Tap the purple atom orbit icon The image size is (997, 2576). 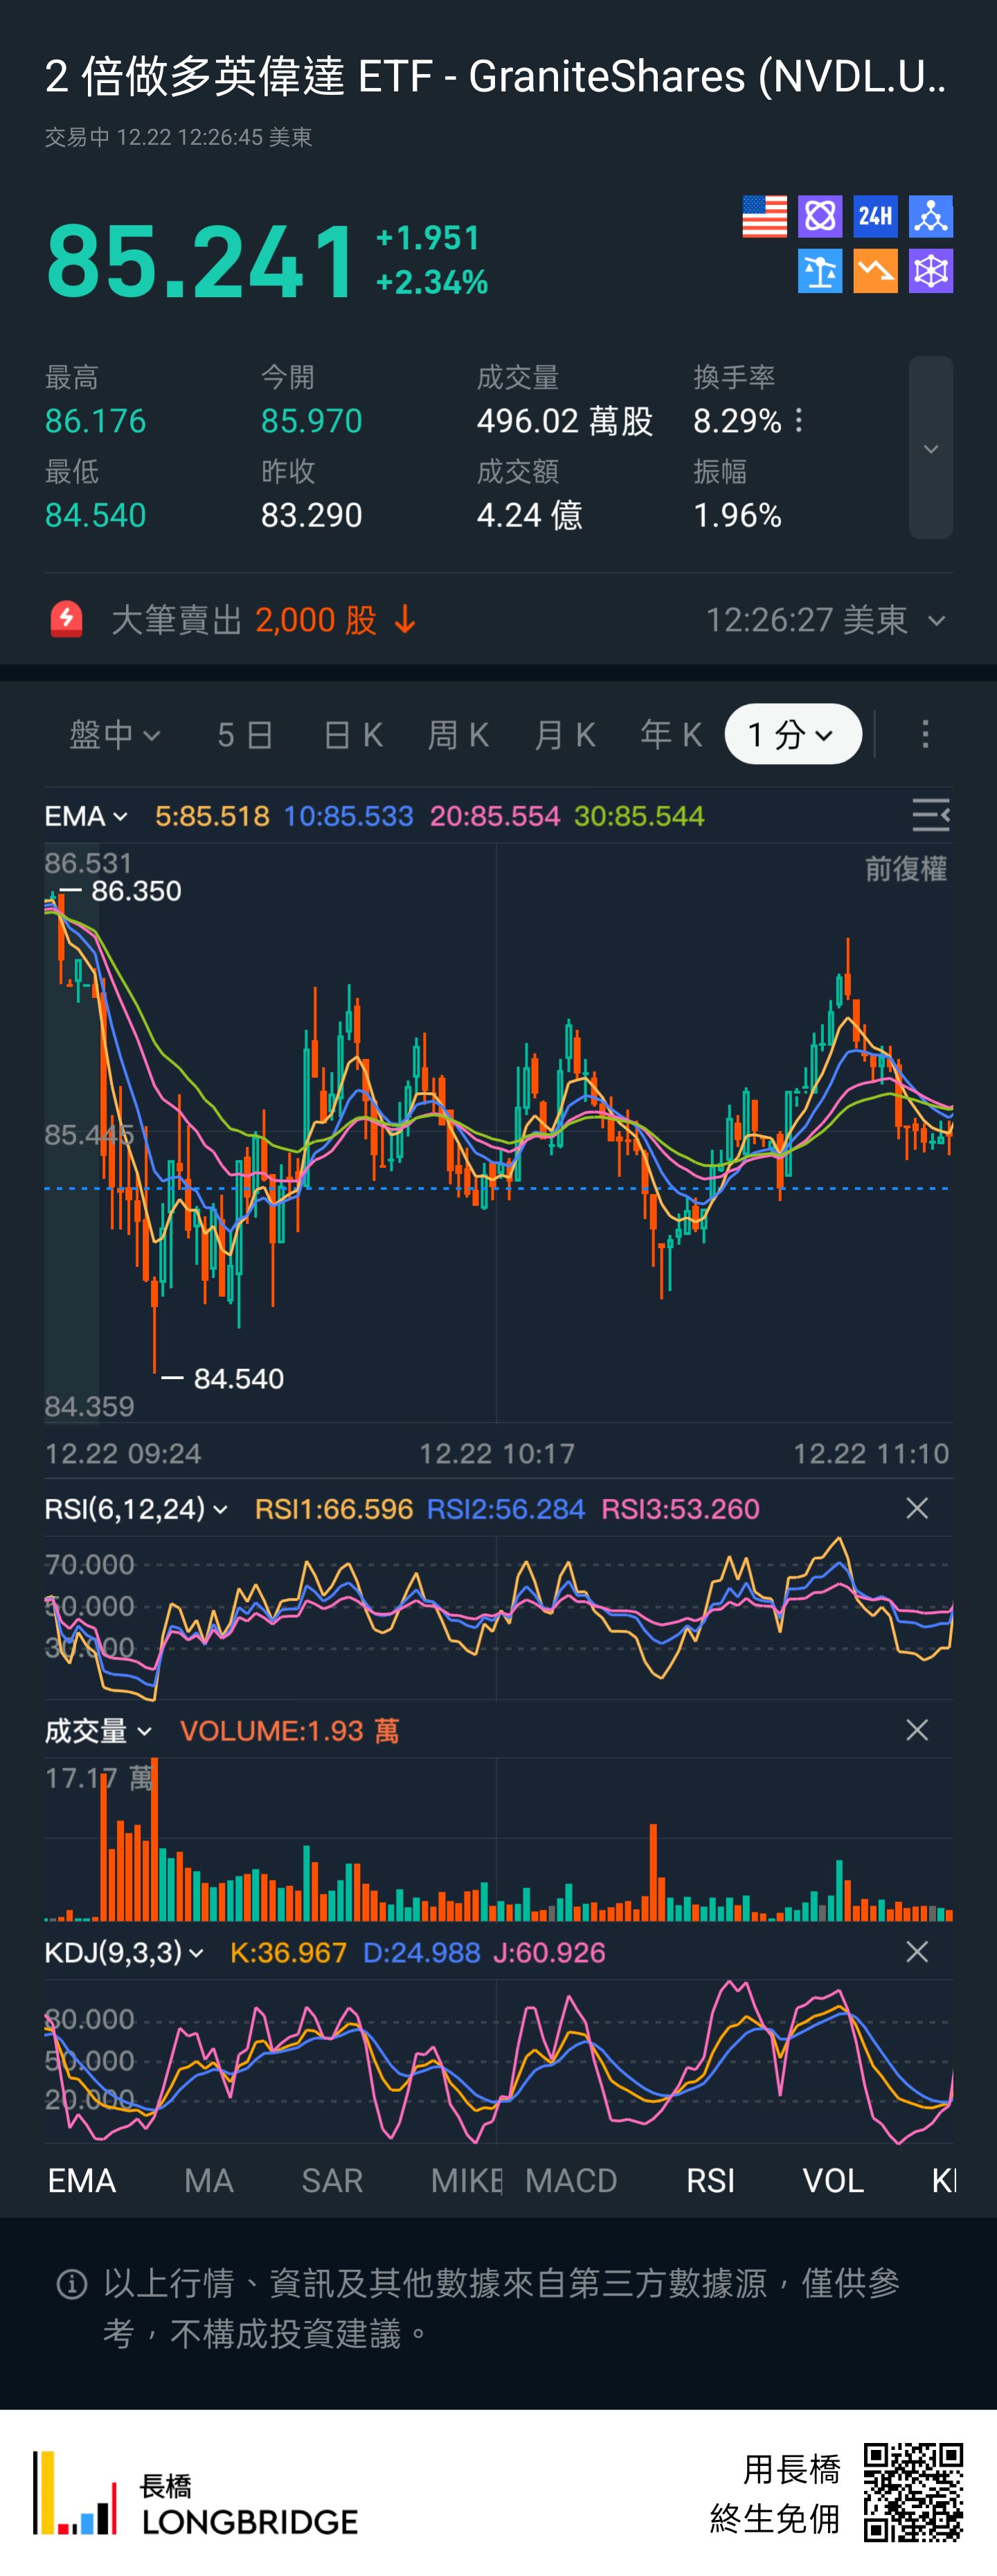coord(820,216)
